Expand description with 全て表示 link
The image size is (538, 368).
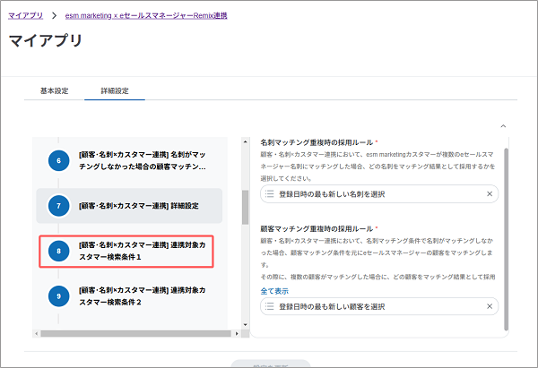274,291
